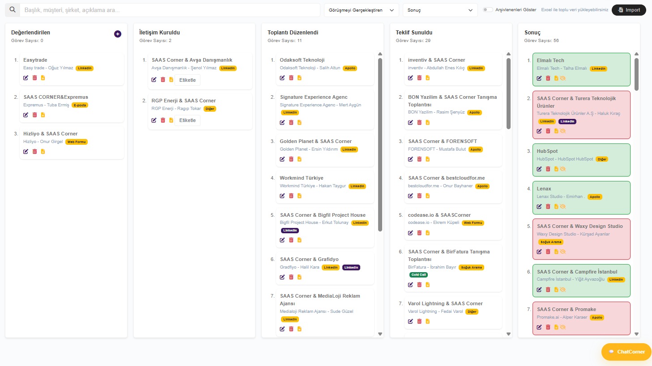Edit the SAAS CORNER&Expremus card
Viewport: 652px width, 366px height.
point(26,115)
